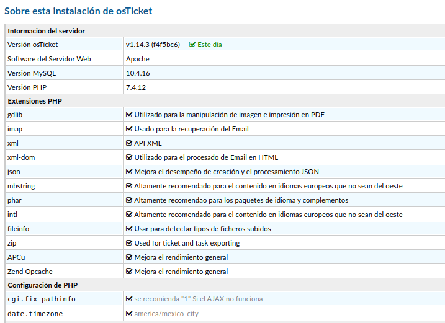This screenshot has height=323, width=445.
Task: Click the Este día version status link
Action: point(210,45)
